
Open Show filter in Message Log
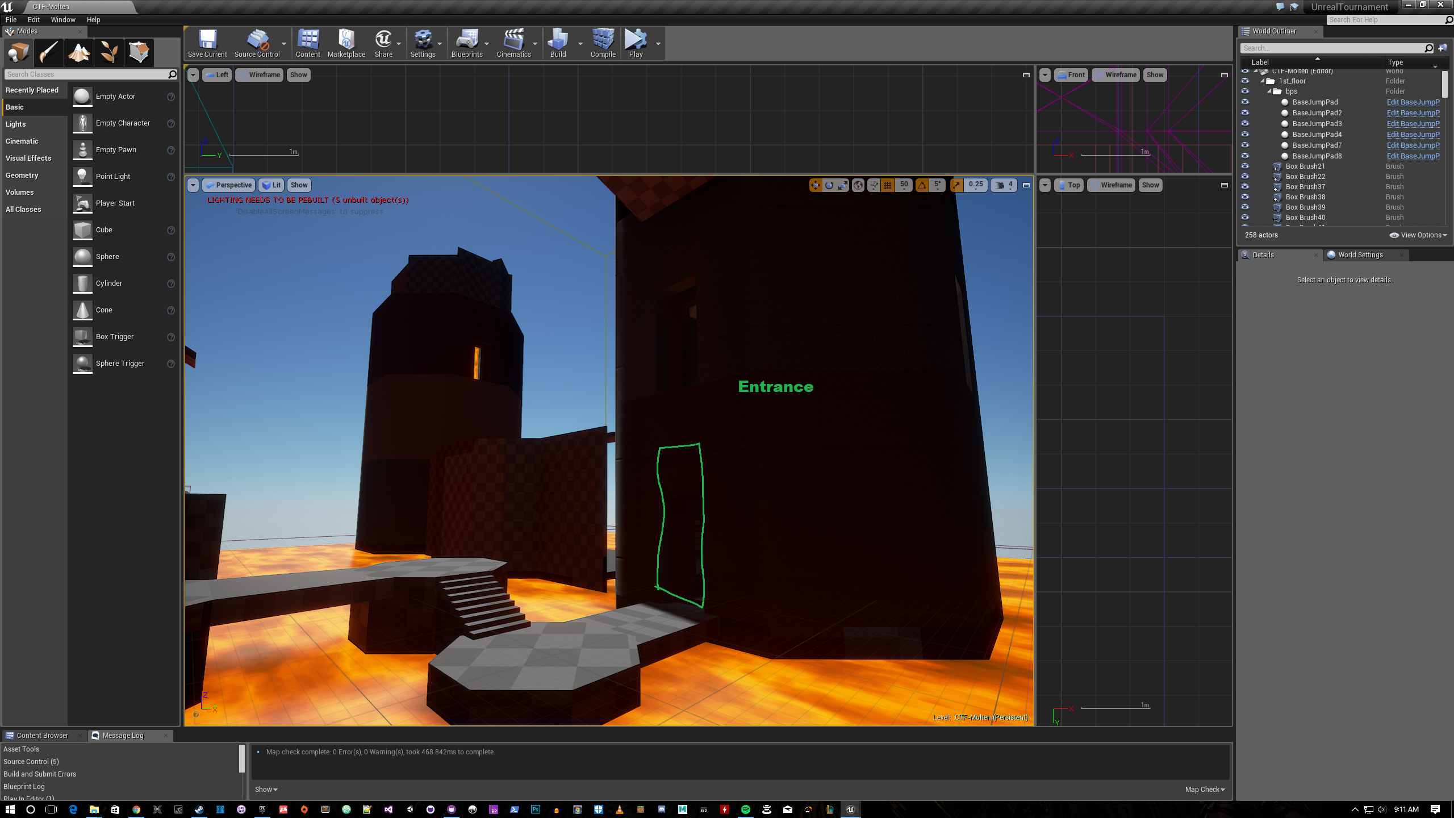(266, 790)
